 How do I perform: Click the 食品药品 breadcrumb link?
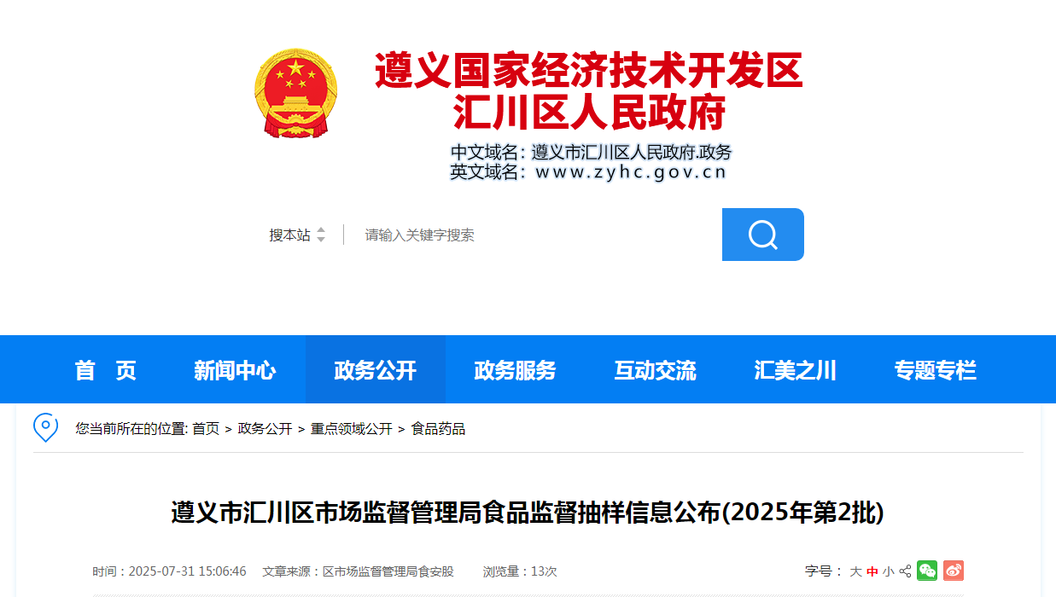click(439, 429)
